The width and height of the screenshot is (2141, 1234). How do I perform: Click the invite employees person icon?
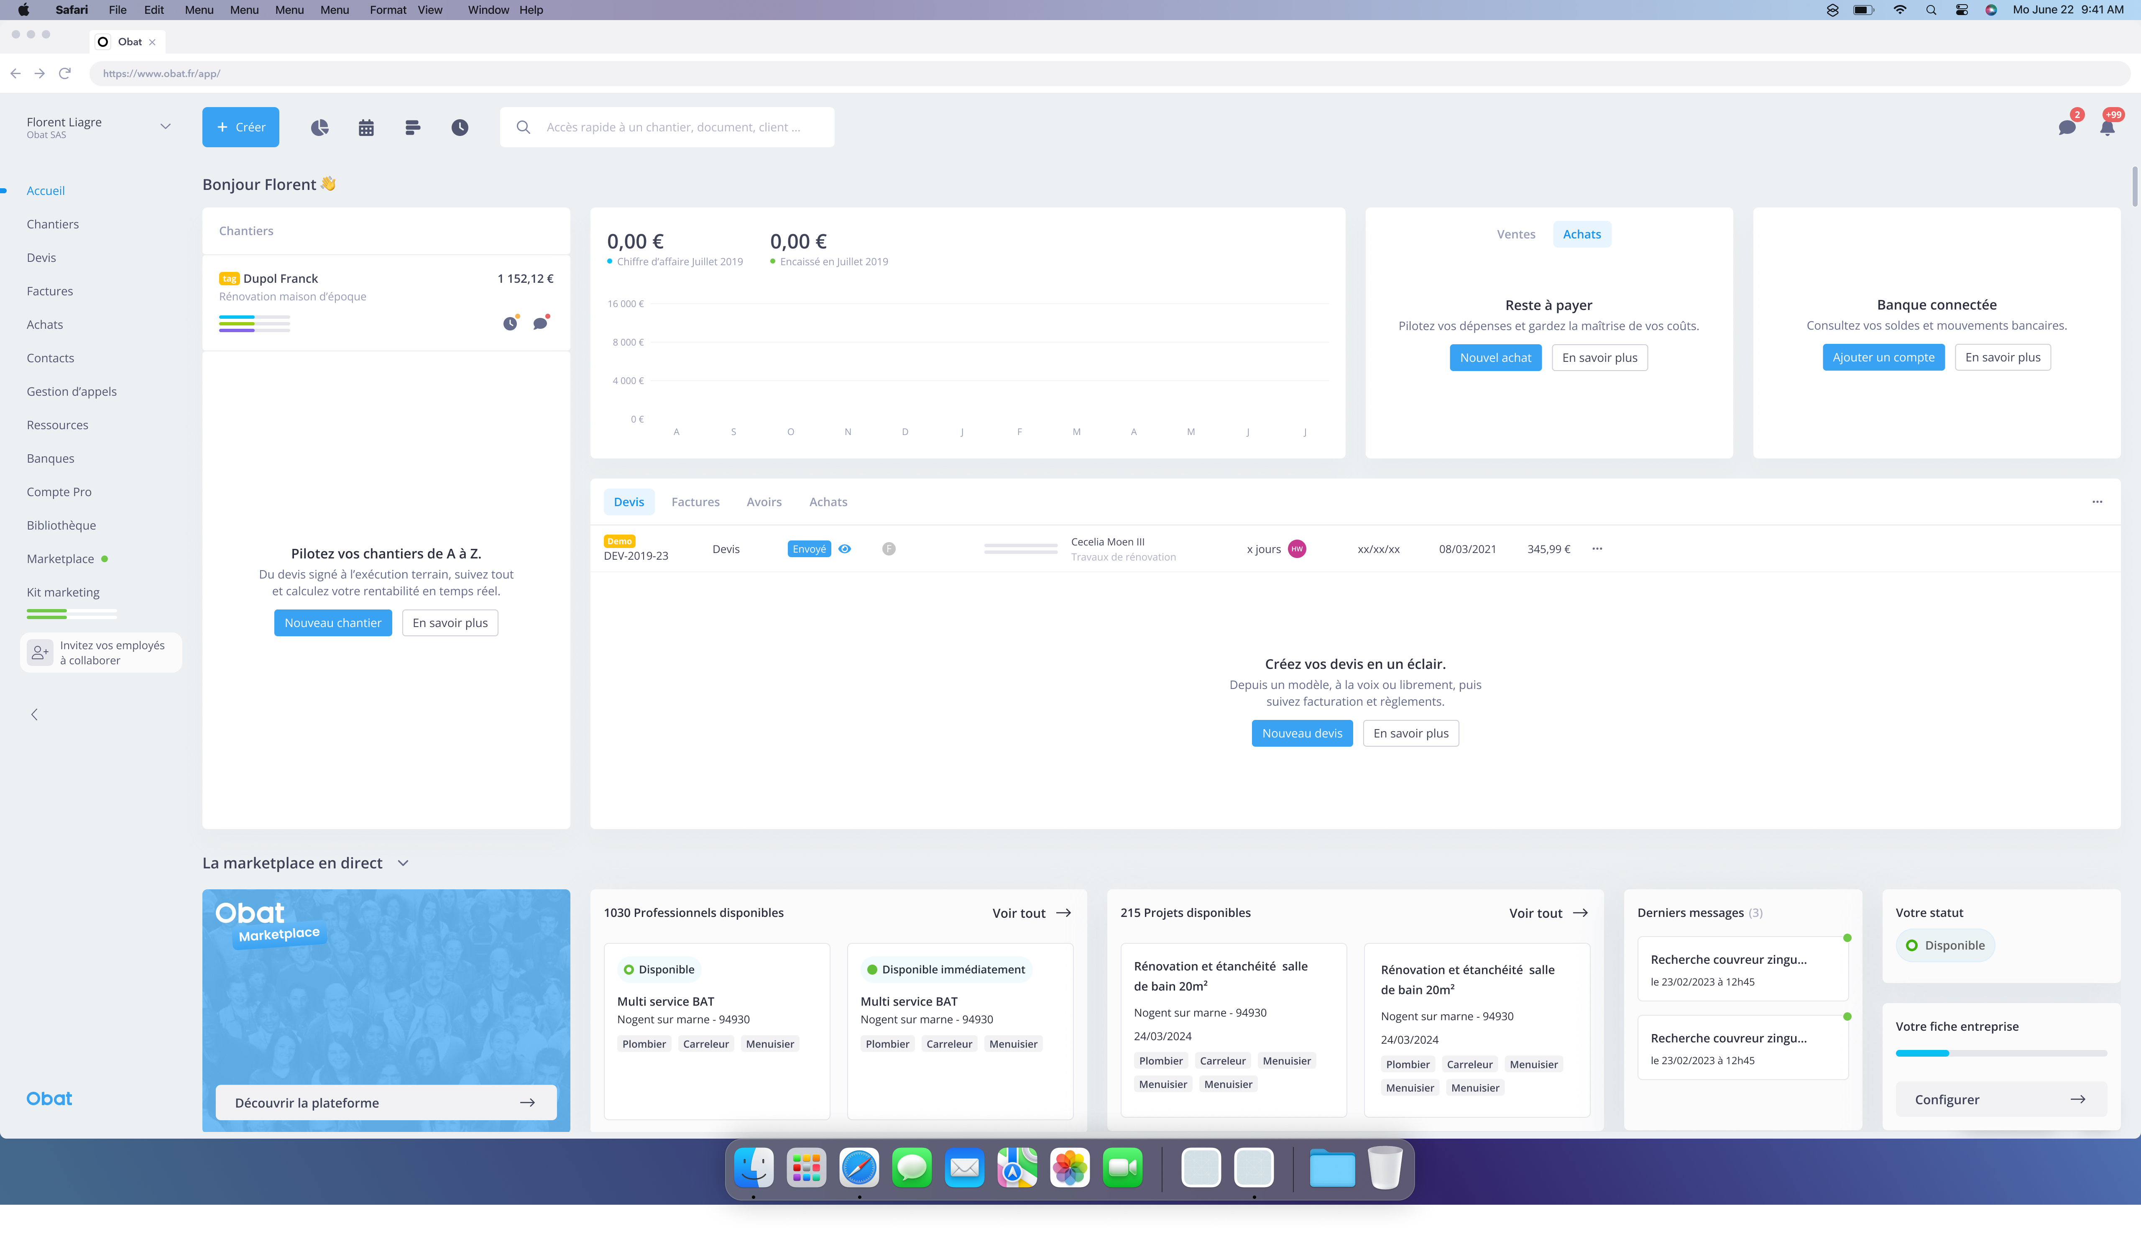40,653
